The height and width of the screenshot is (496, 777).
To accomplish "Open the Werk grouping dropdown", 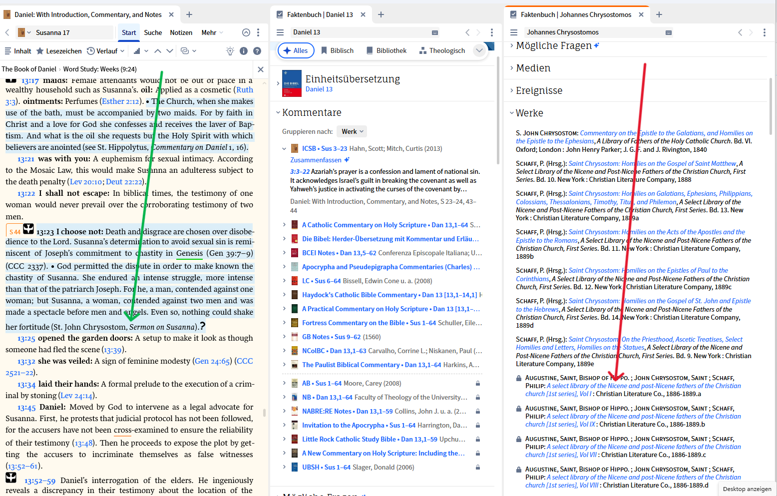I will (x=352, y=131).
